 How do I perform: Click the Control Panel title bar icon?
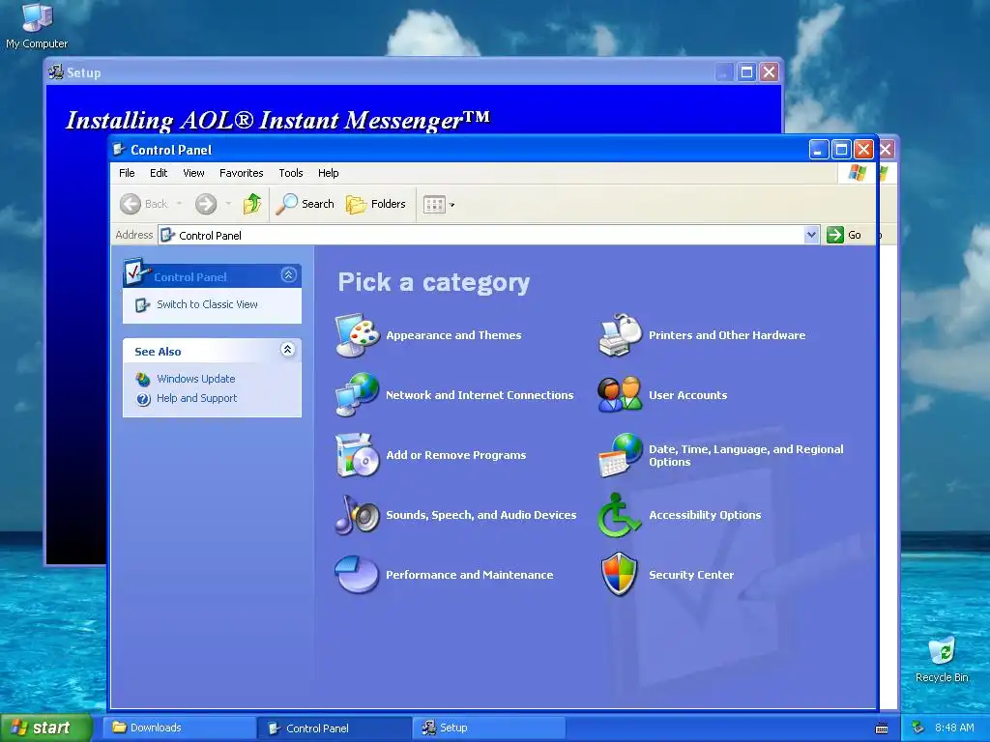[x=119, y=150]
